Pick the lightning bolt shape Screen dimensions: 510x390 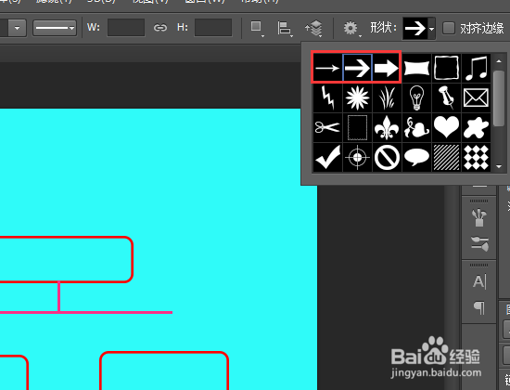click(327, 97)
